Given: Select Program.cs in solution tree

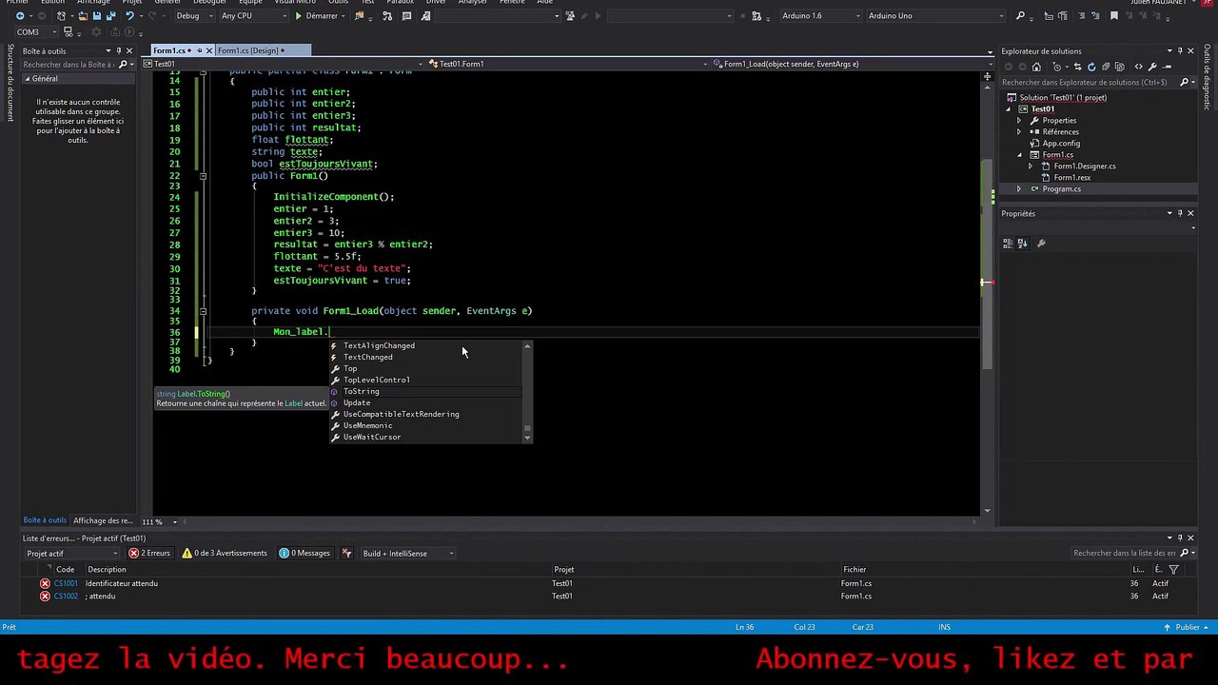Looking at the screenshot, I should (x=1061, y=189).
